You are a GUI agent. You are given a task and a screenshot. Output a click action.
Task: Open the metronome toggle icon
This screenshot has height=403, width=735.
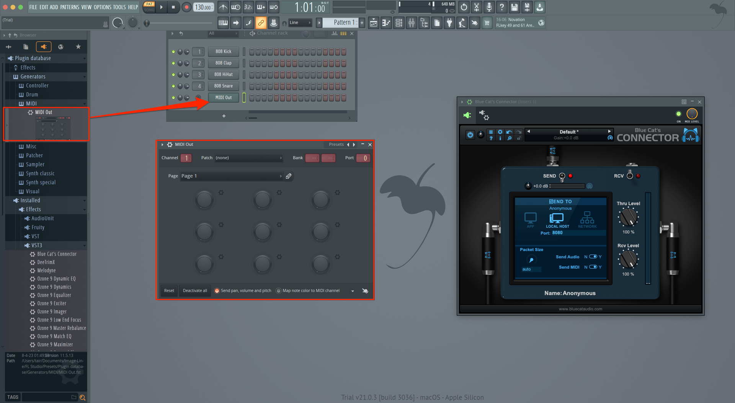click(x=223, y=7)
